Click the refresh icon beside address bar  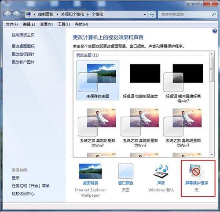pos(152,14)
